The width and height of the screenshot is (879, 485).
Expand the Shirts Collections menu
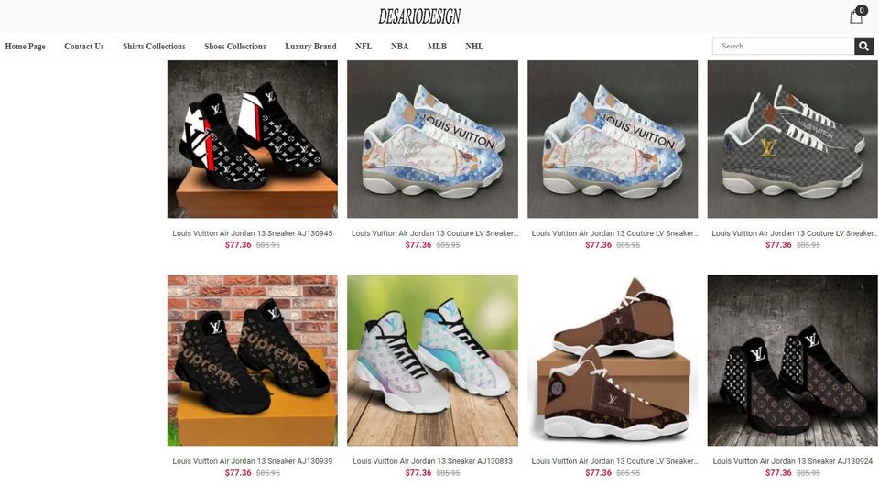154,47
